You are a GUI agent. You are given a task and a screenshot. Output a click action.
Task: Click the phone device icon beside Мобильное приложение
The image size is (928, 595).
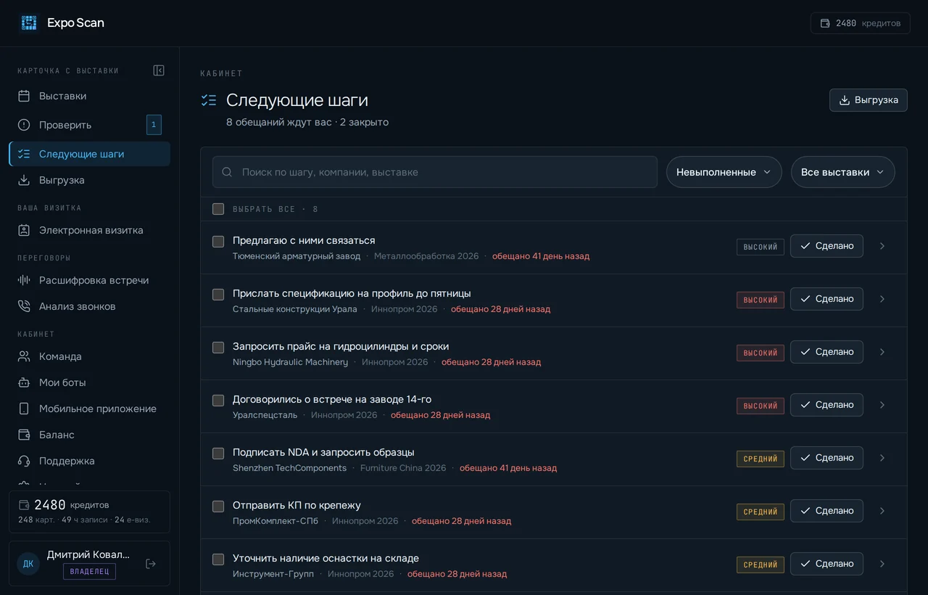click(x=24, y=409)
